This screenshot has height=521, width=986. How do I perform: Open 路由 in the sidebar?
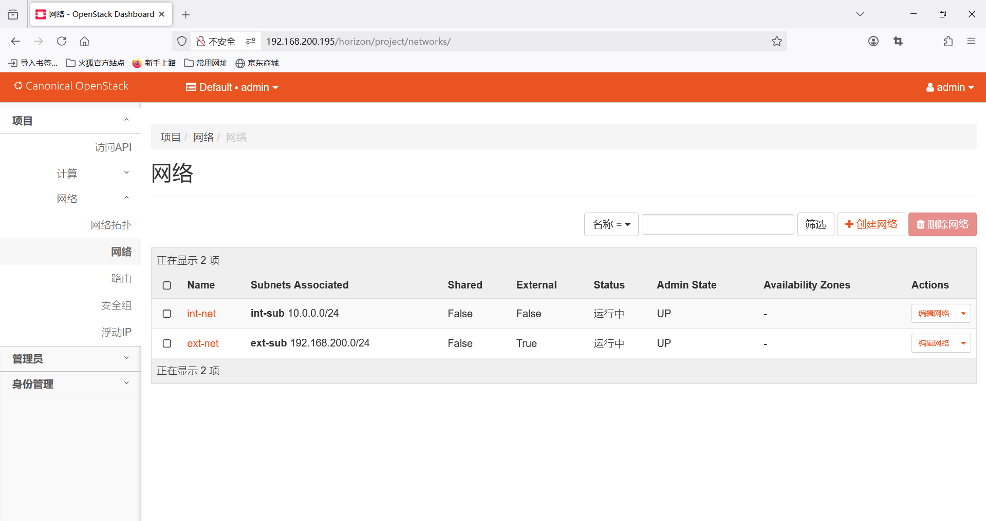point(121,278)
